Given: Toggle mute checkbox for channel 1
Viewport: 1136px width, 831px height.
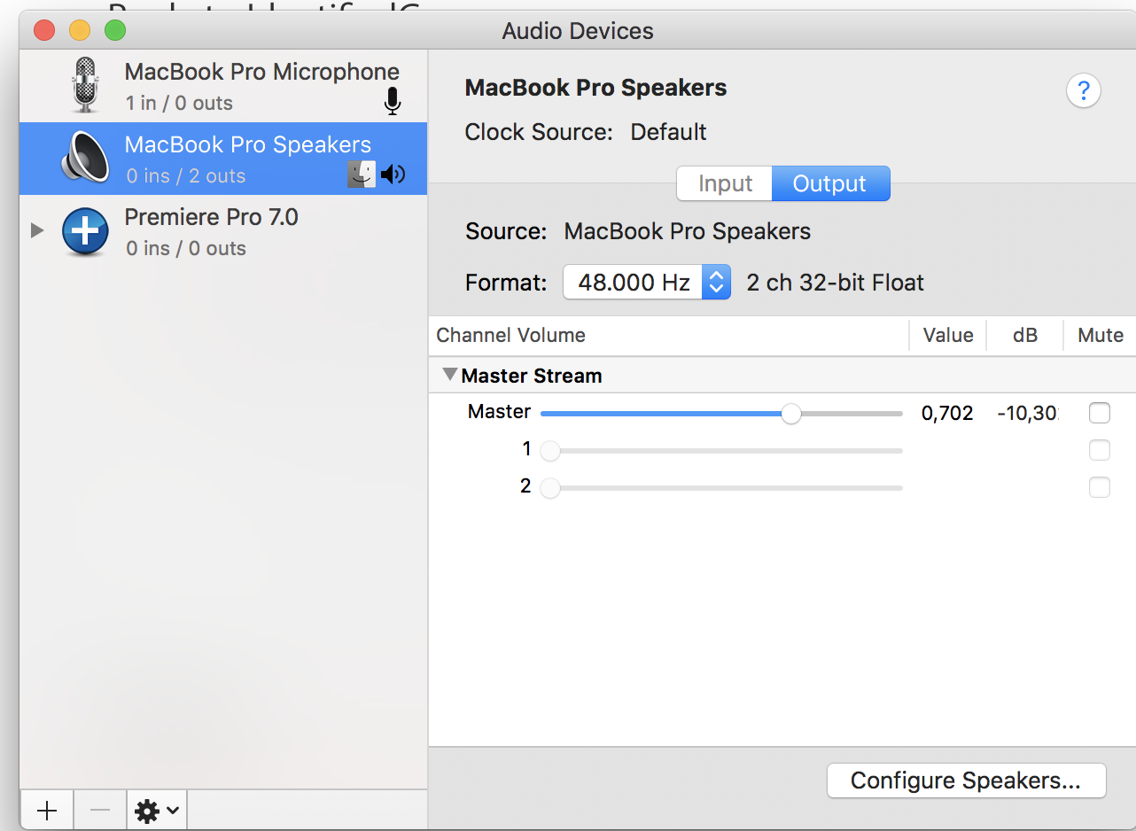Looking at the screenshot, I should [1099, 450].
